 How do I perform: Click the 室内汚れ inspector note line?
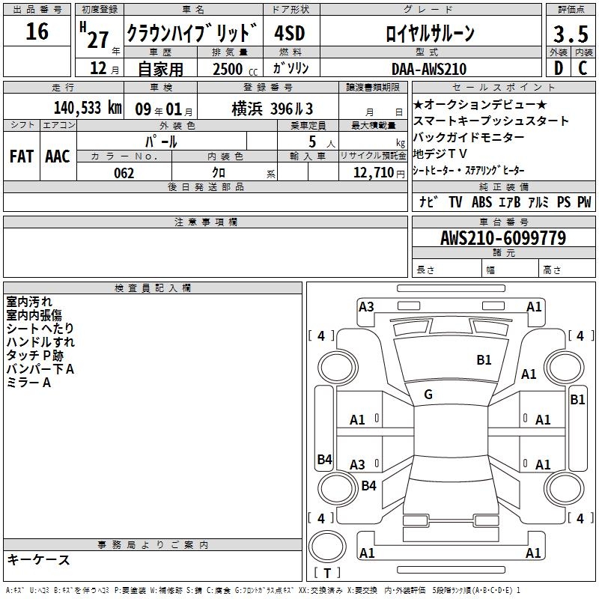[x=29, y=302]
